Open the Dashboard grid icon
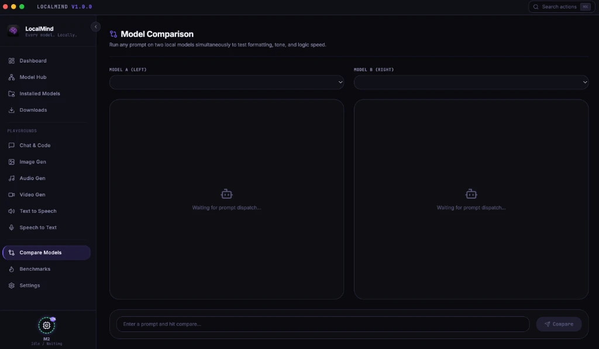 pyautogui.click(x=12, y=61)
